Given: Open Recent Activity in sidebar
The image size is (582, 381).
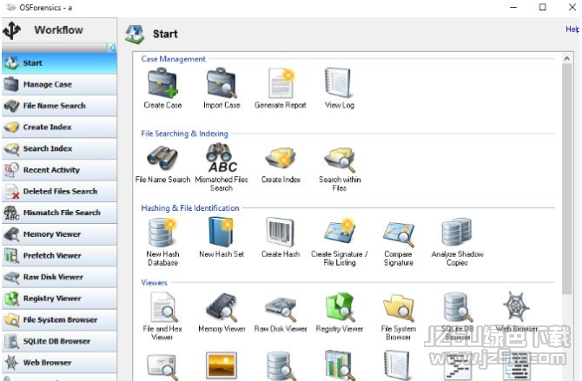Looking at the screenshot, I should point(59,170).
